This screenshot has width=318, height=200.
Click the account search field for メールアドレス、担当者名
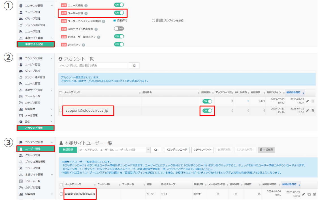pyautogui.click(x=93, y=66)
